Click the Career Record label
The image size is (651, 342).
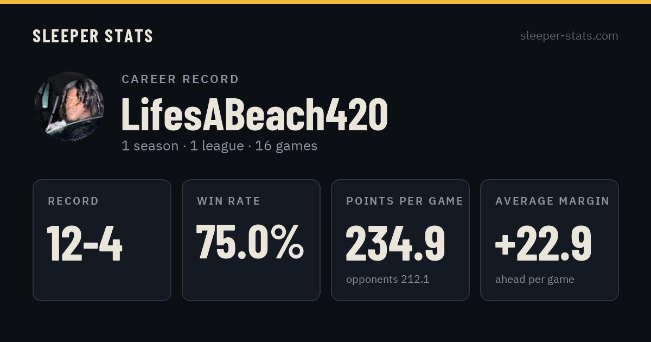[180, 79]
